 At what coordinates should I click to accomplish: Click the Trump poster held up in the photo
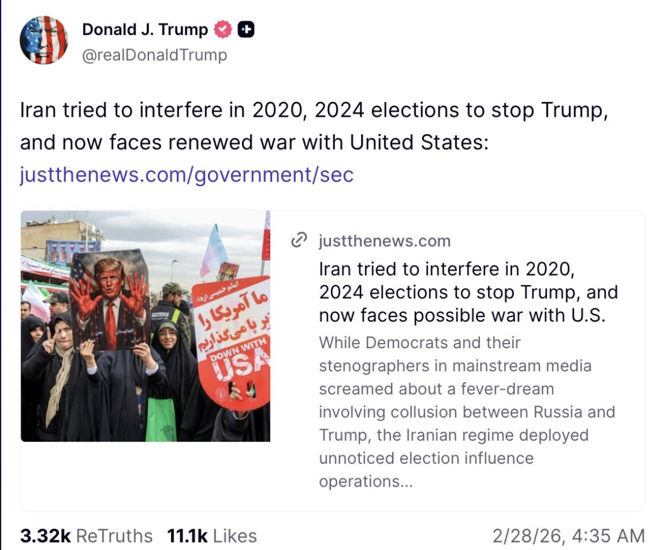109,299
